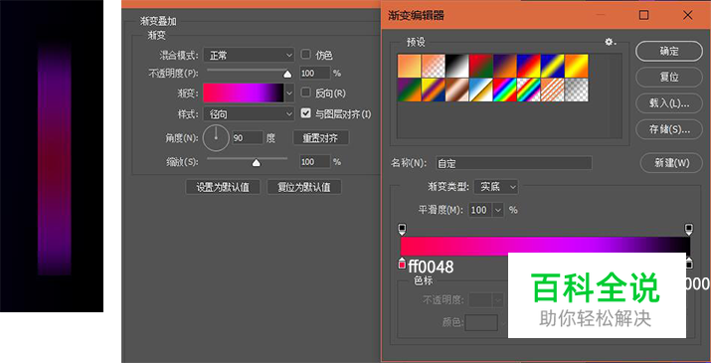711x363 pixels.
Task: Select the blue-yellow-blue gradient preset
Action: tap(552, 66)
